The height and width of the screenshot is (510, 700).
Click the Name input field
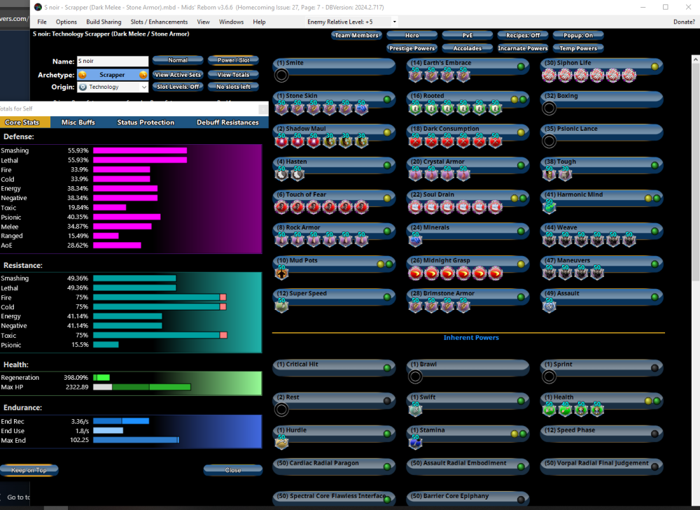coord(112,62)
